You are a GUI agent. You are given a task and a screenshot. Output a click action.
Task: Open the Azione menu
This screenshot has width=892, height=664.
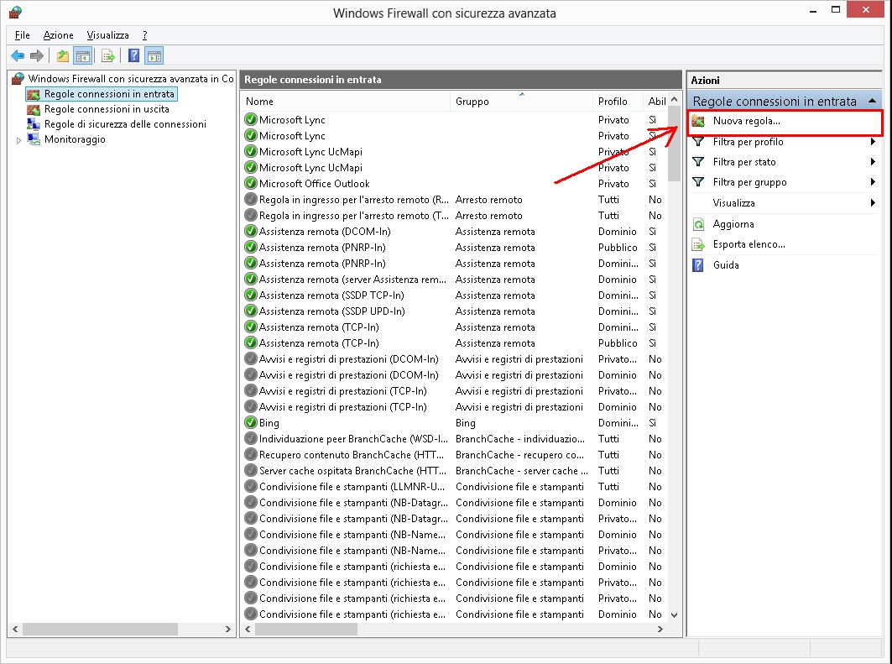pos(59,35)
